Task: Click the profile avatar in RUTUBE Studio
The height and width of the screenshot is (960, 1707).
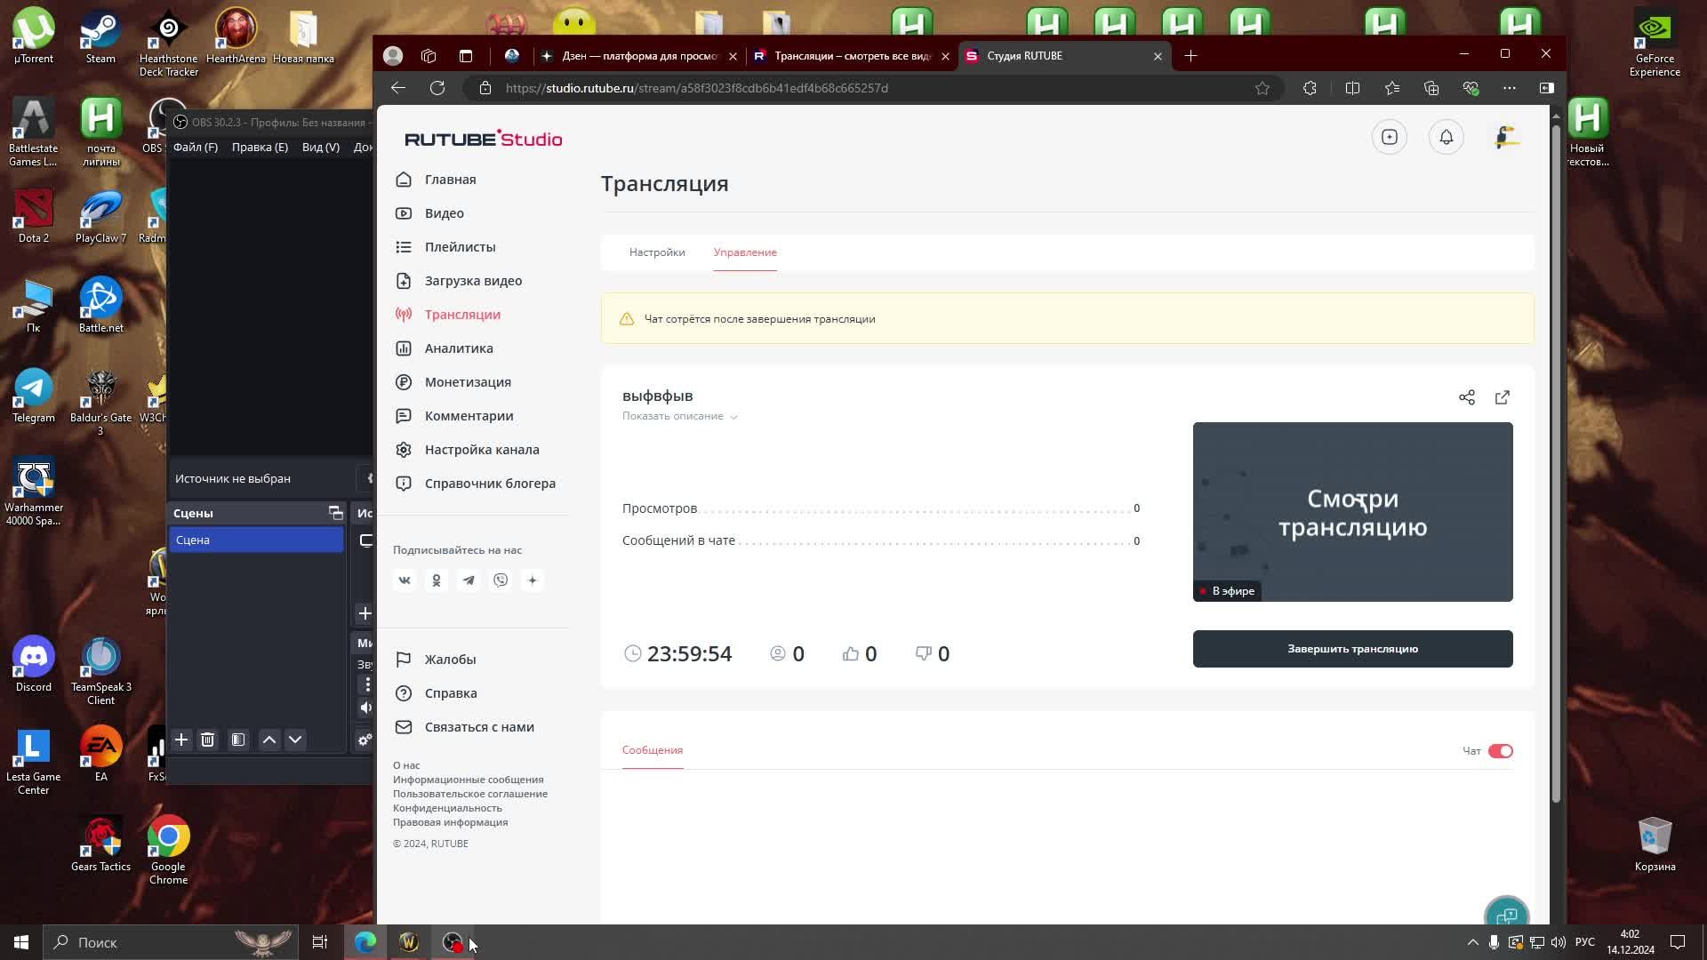Action: click(1506, 137)
